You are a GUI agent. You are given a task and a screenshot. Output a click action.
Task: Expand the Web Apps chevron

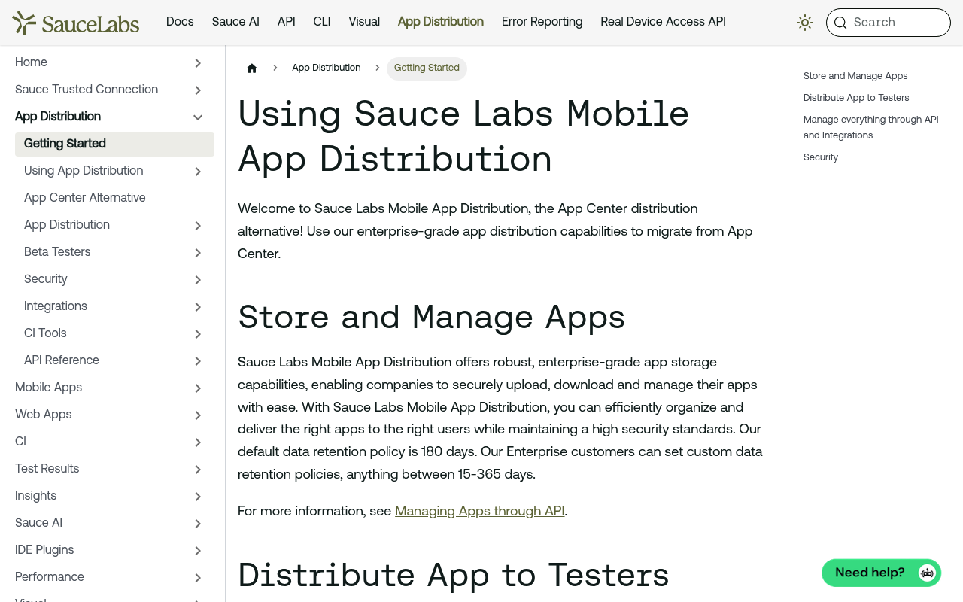point(198,415)
